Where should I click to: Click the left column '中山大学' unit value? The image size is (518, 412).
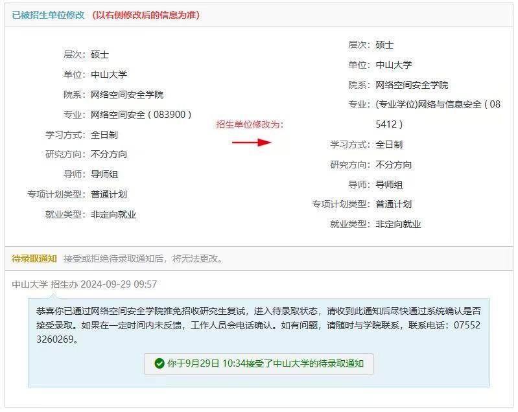point(109,74)
